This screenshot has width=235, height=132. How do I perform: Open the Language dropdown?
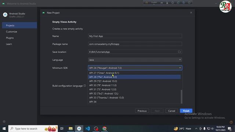(x=135, y=60)
